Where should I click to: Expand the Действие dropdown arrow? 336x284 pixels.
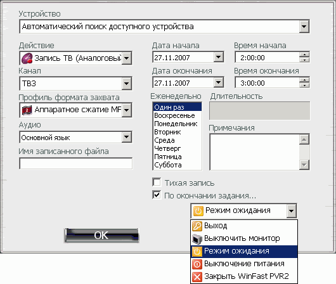(127, 58)
